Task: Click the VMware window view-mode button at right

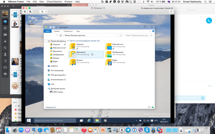Action: coord(171,12)
